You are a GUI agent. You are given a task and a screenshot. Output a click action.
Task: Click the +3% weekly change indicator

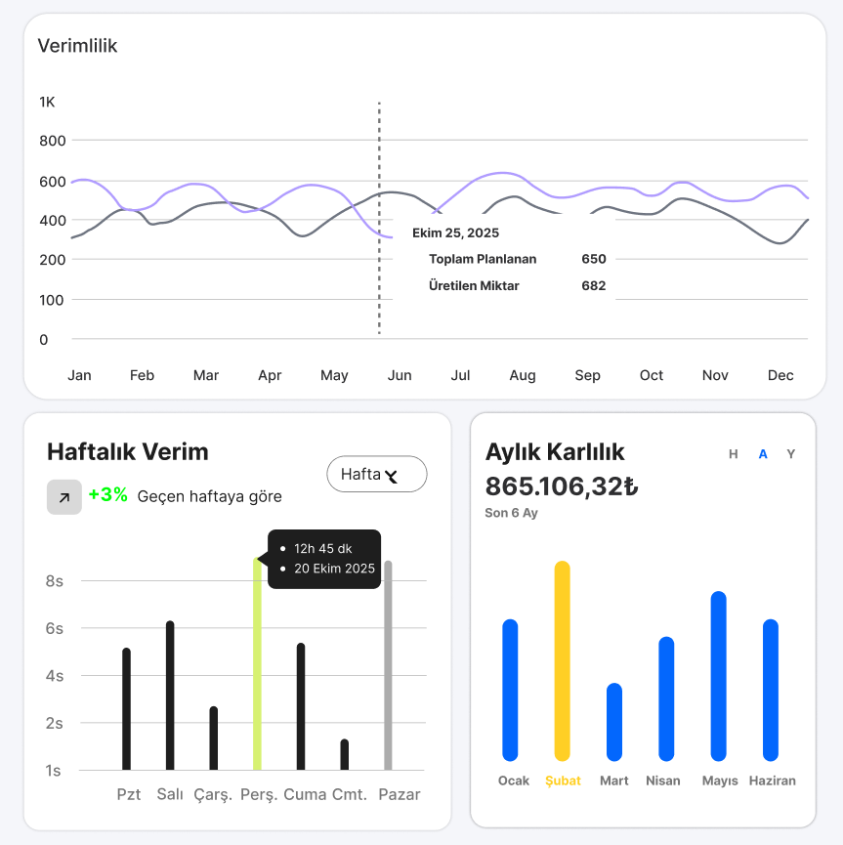point(108,495)
